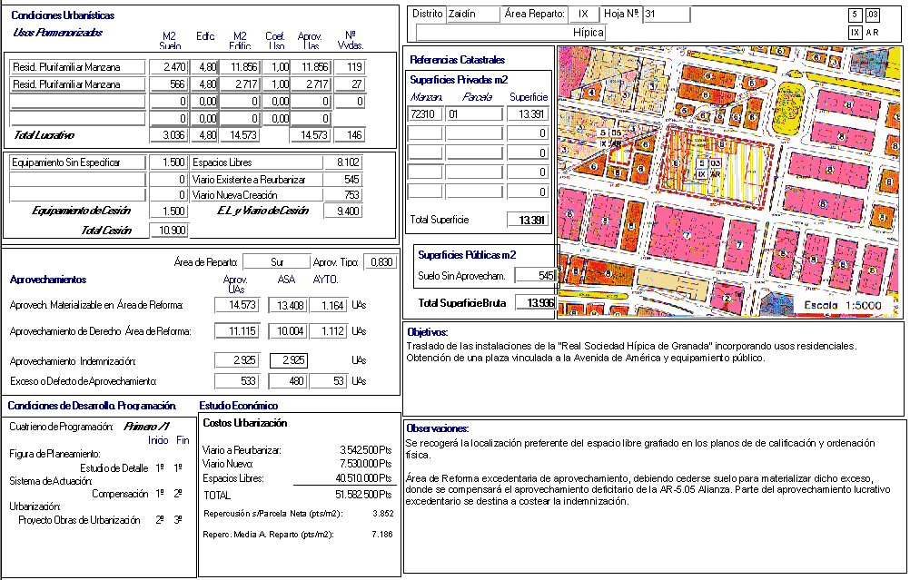Screen dimensions: 910x580
Task: Select the Total Cesión value 10.900
Action: 168,231
